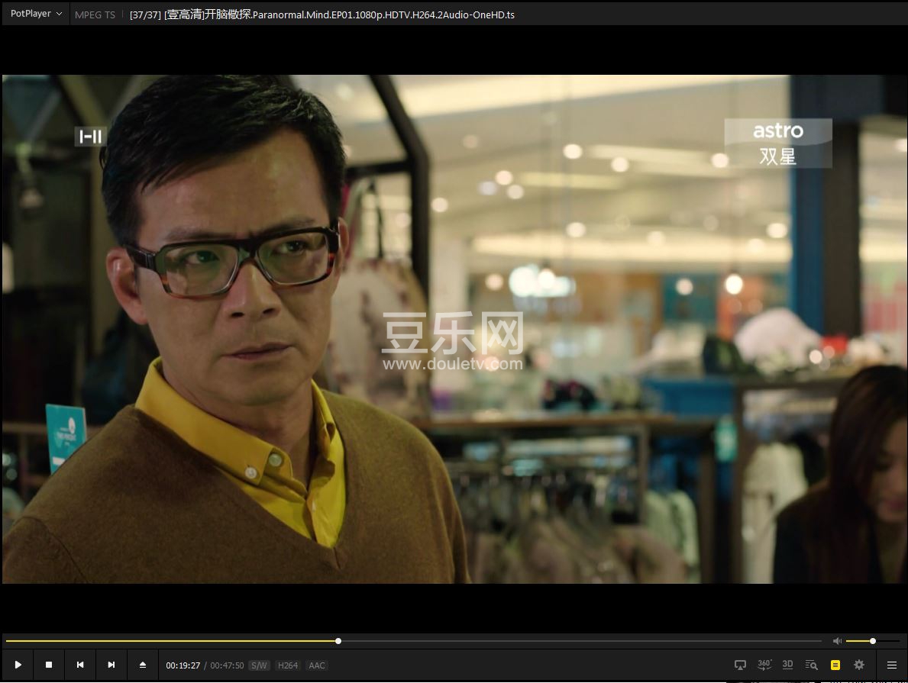This screenshot has width=908, height=683.
Task: Click the current time 00:19:27
Action: coord(183,665)
